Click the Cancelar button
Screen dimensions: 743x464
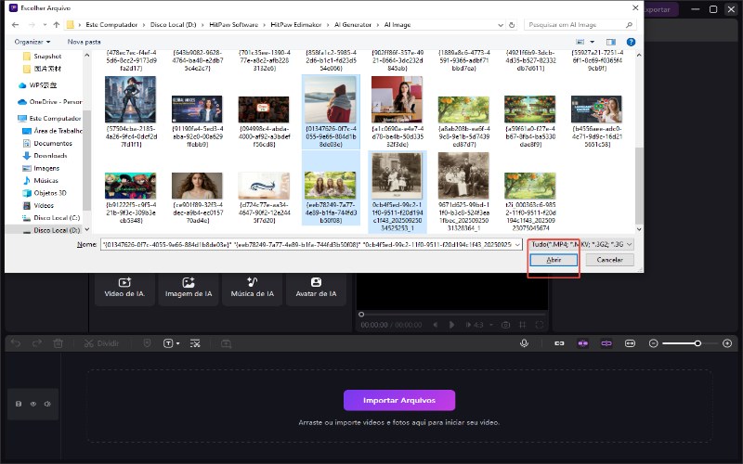click(609, 260)
